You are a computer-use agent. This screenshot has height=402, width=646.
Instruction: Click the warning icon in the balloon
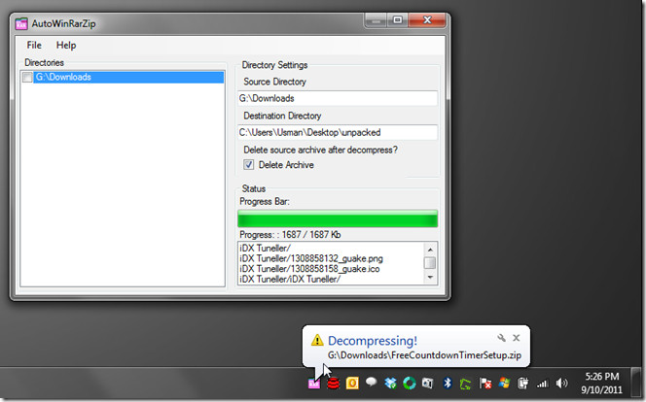[x=317, y=340]
